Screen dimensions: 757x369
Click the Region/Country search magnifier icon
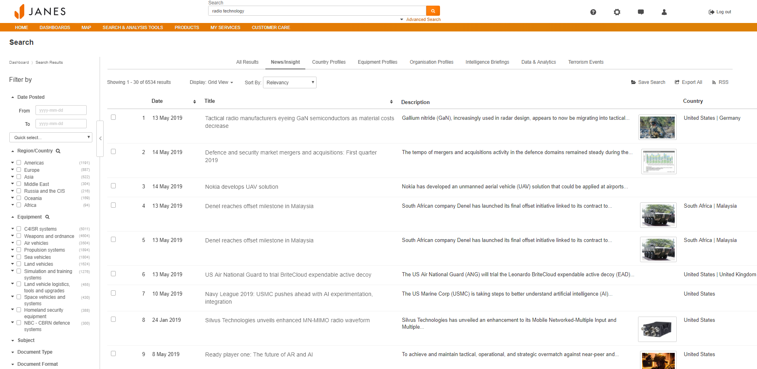click(x=58, y=151)
